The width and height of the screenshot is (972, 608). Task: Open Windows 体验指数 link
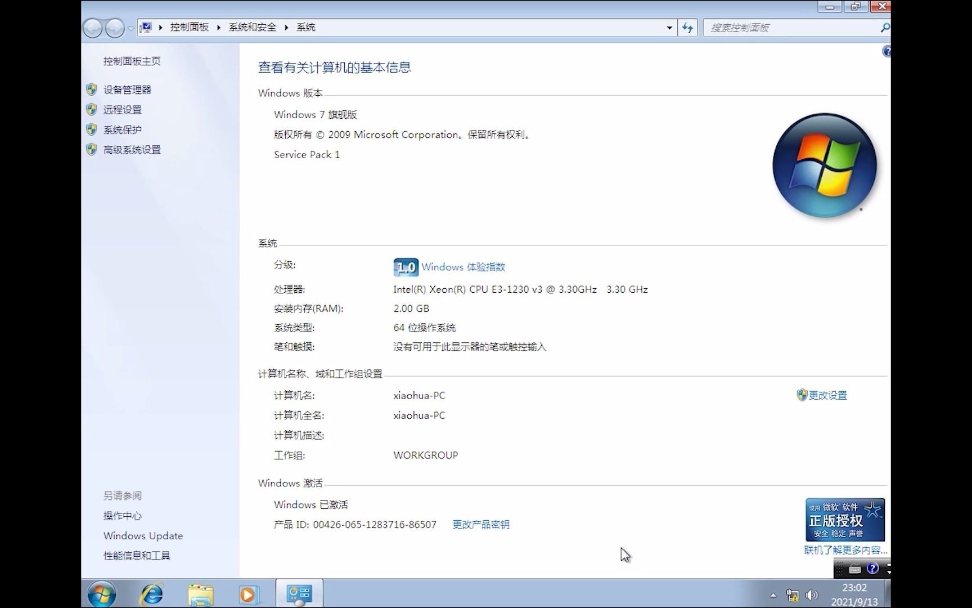(x=463, y=267)
